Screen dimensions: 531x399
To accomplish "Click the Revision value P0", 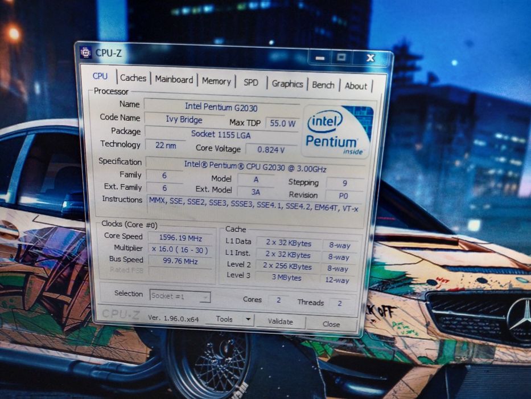I will pos(343,196).
